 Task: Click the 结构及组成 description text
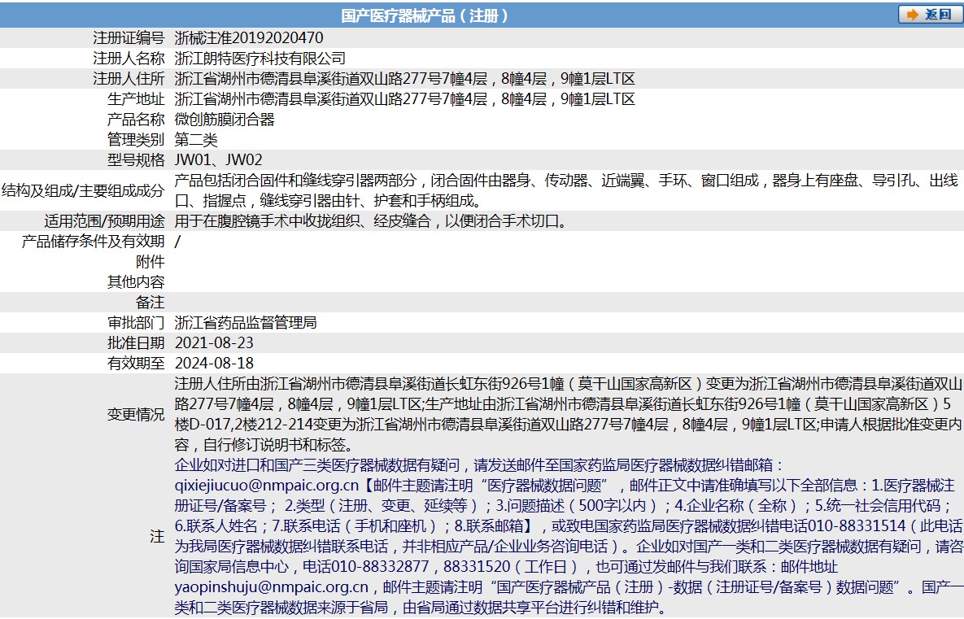566,190
